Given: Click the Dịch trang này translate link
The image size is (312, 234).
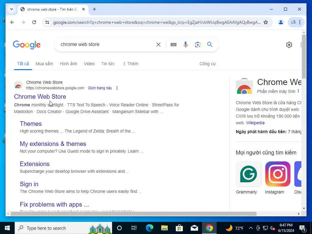Looking at the screenshot, I should [100, 88].
